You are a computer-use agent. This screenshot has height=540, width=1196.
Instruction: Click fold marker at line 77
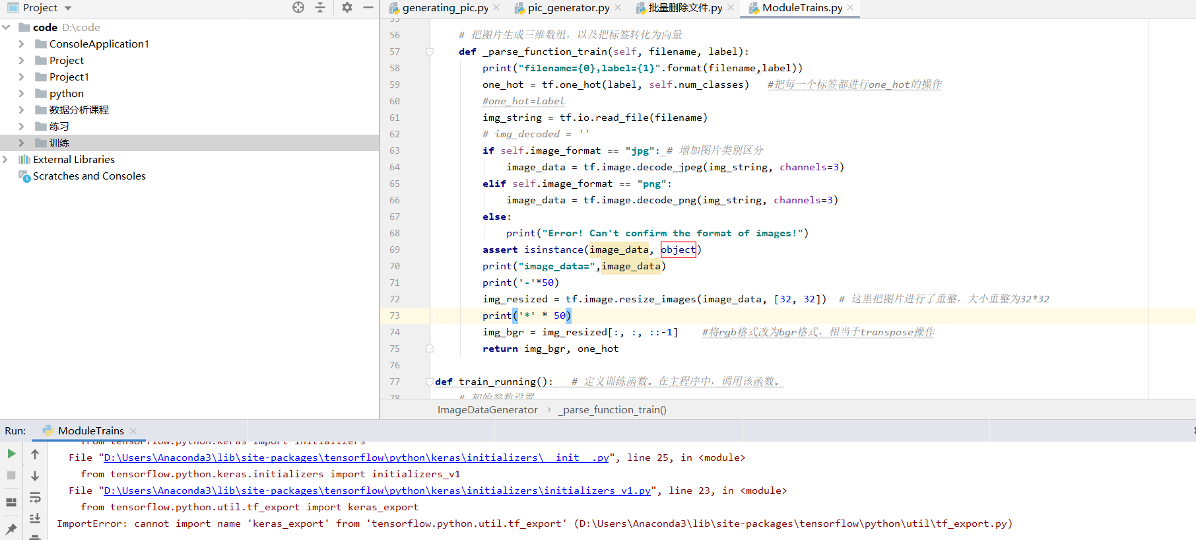(430, 382)
